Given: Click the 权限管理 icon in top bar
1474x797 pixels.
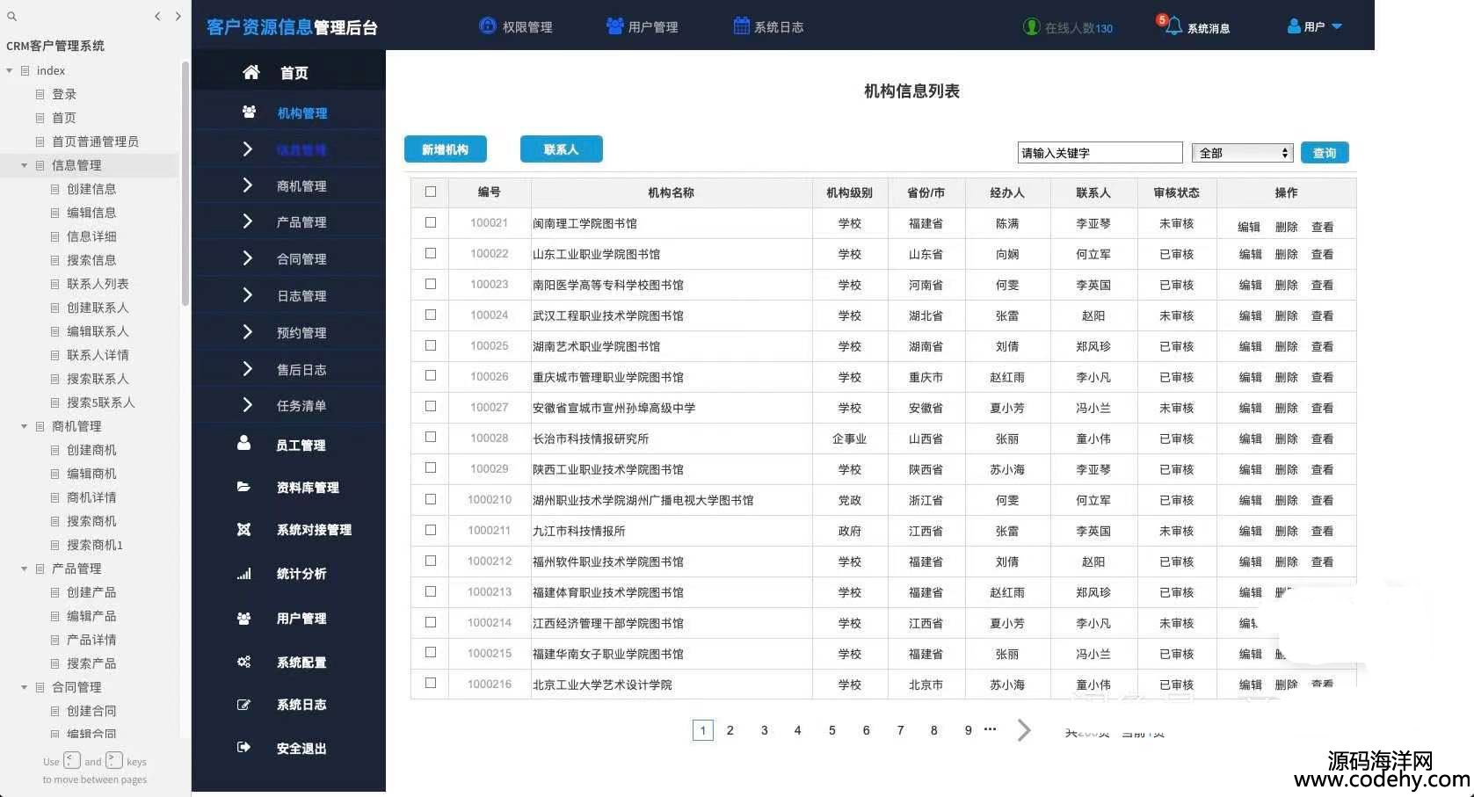Looking at the screenshot, I should click(487, 26).
